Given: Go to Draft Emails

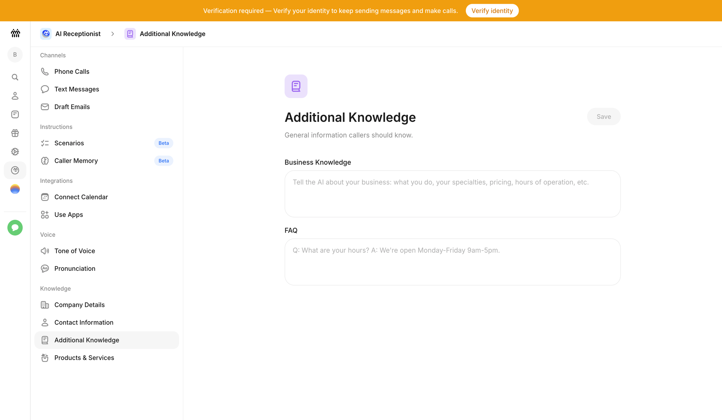Looking at the screenshot, I should 106,107.
